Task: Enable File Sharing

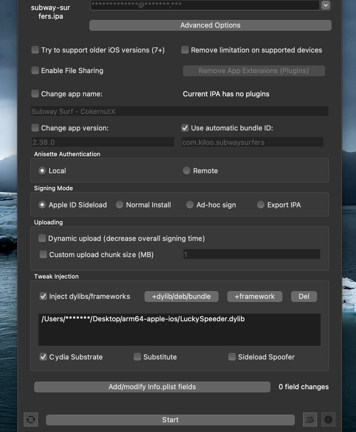Action: (x=35, y=71)
